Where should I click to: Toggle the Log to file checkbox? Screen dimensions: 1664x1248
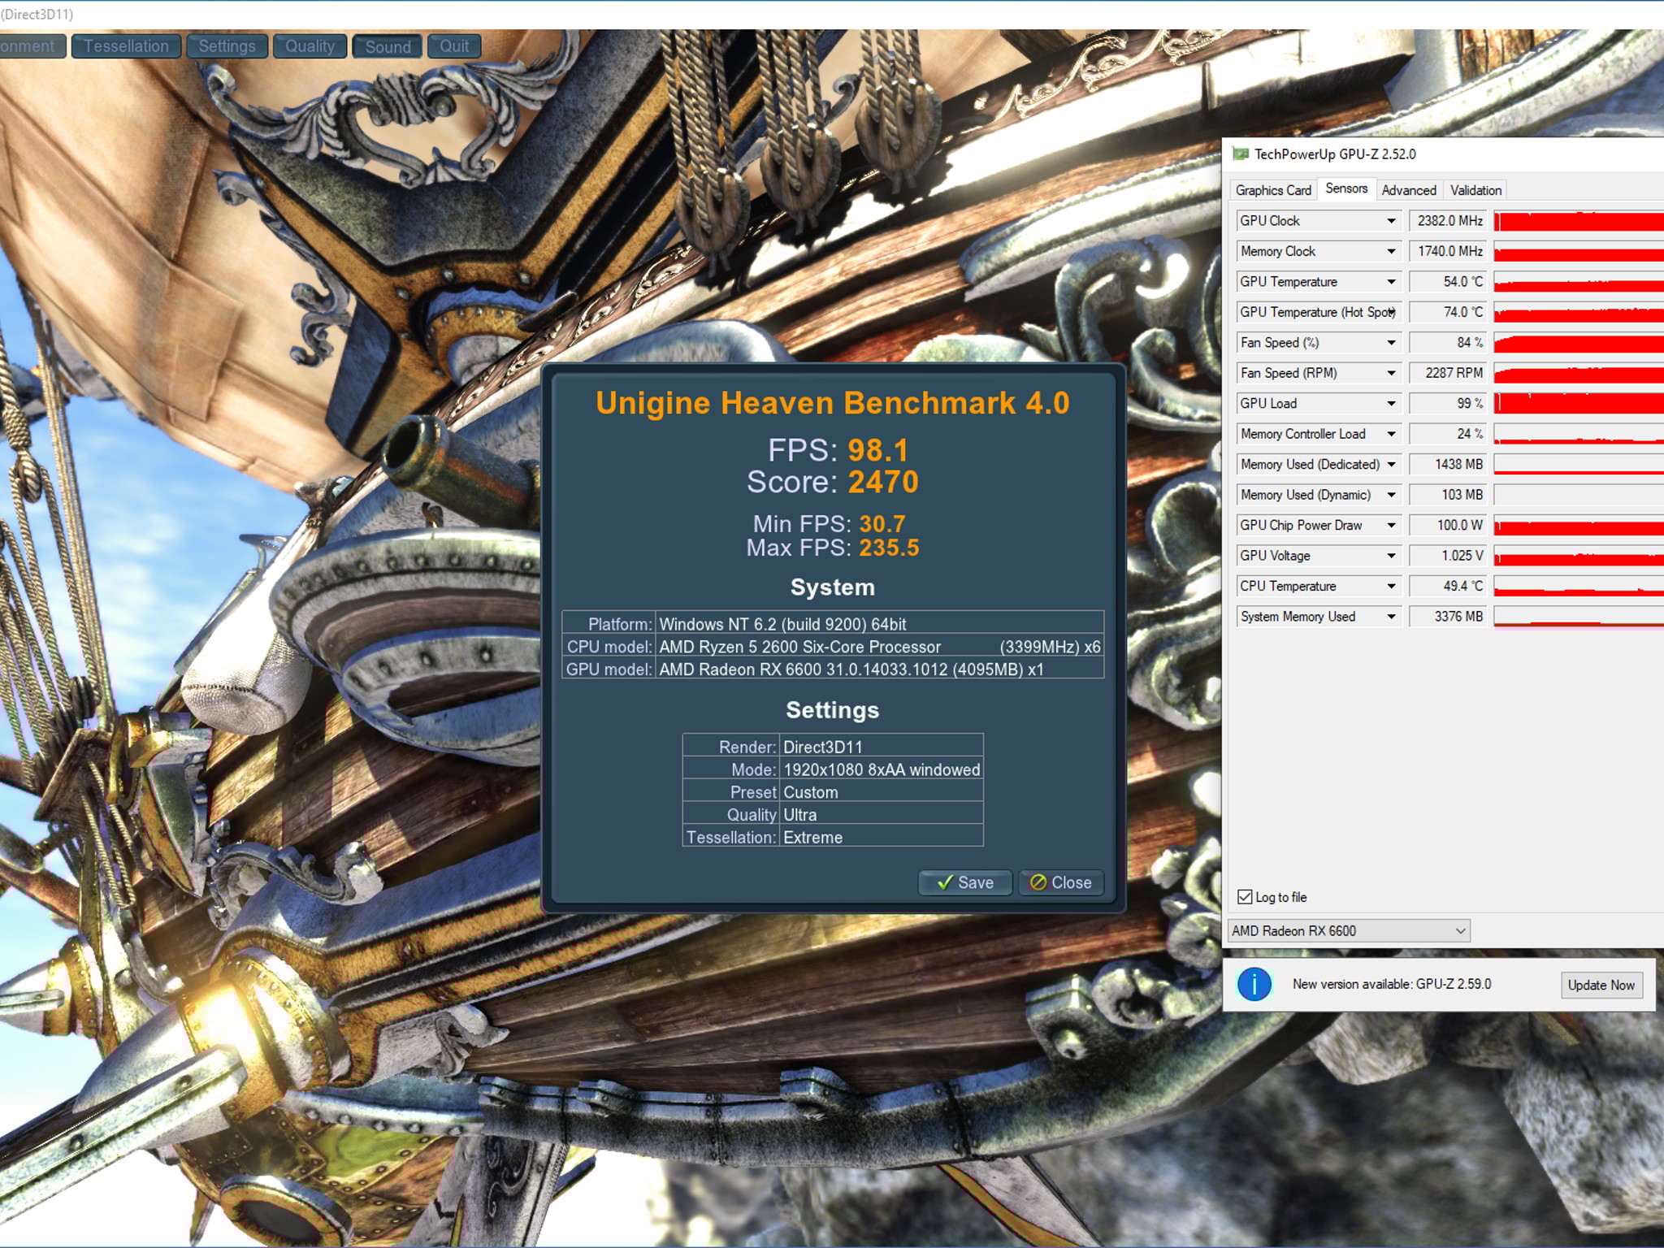point(1245,897)
